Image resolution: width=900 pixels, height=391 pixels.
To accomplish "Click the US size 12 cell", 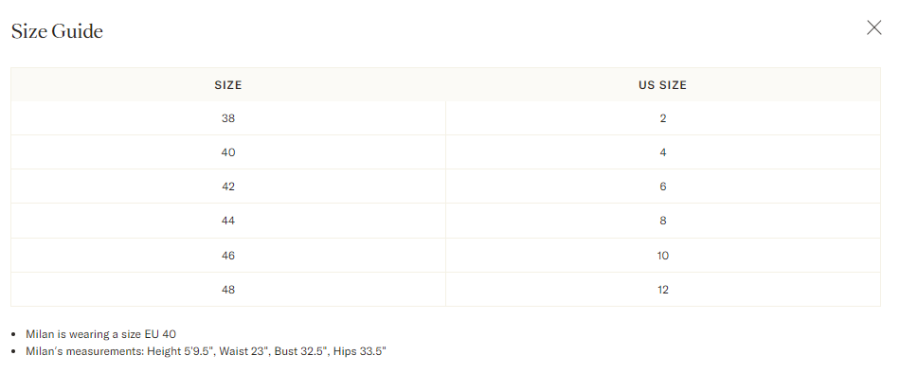I will click(x=663, y=290).
